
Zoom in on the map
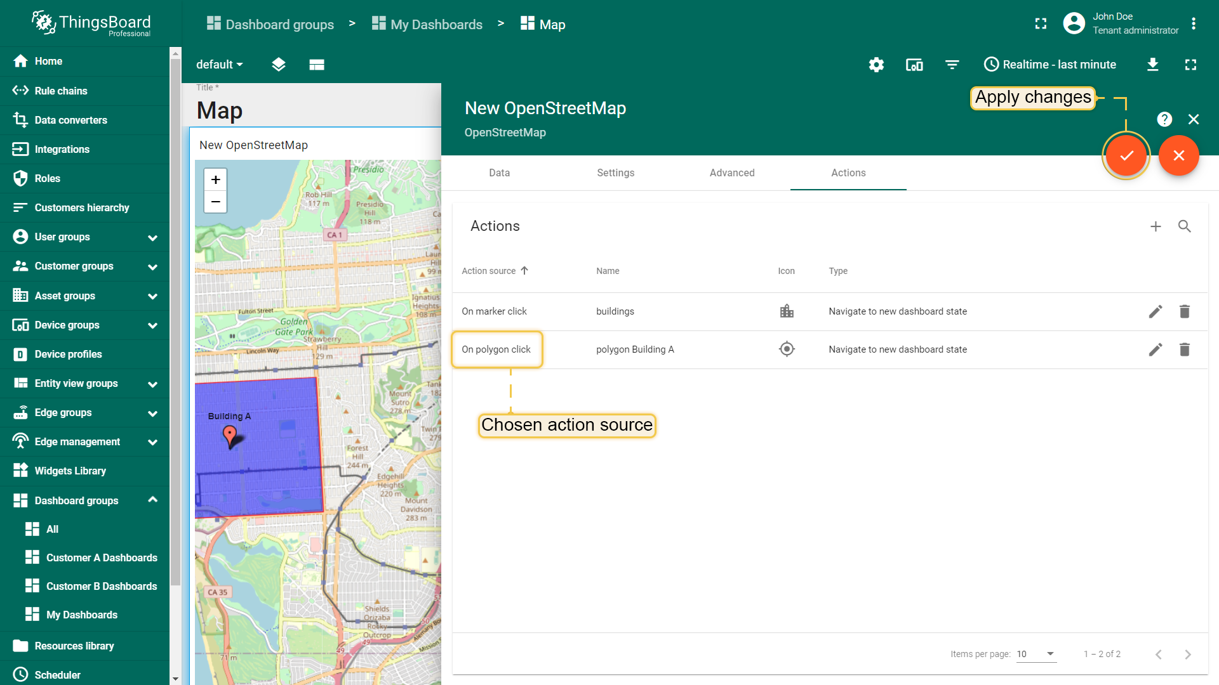[x=215, y=180]
